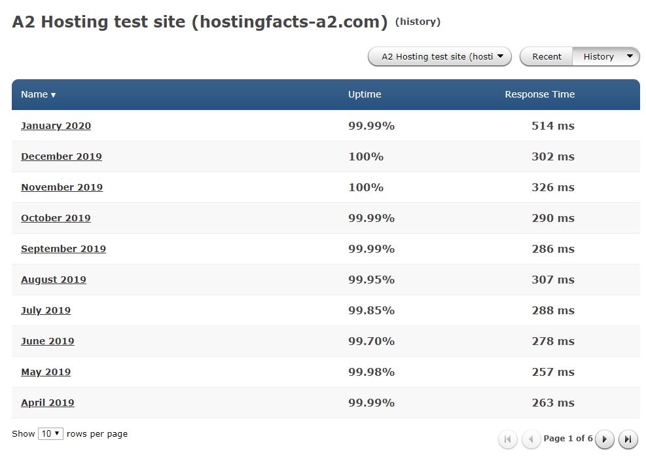Open the A2 Hosting test site dropdown

click(440, 56)
